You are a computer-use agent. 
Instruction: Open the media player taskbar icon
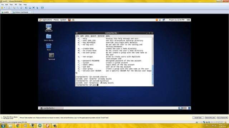pyautogui.click(x=25, y=126)
